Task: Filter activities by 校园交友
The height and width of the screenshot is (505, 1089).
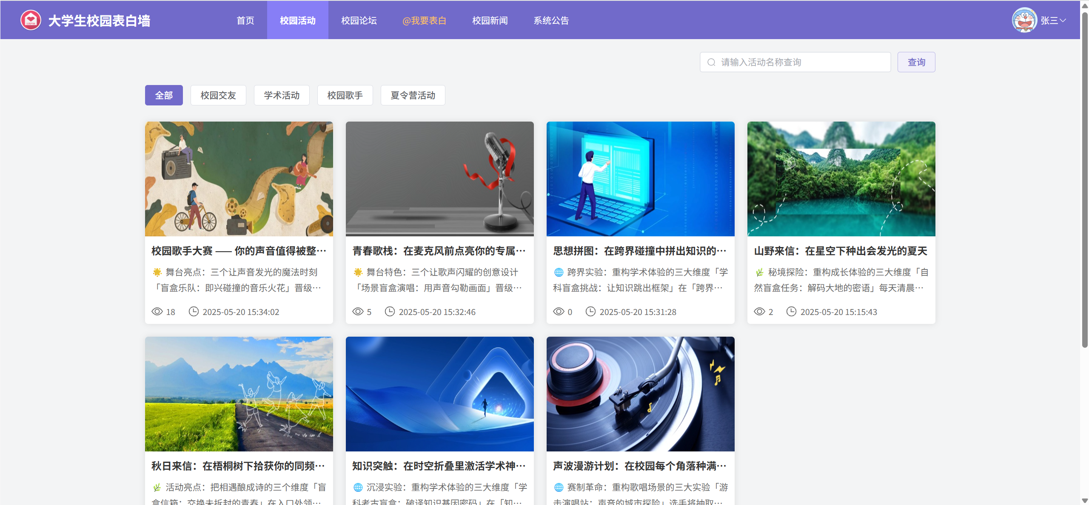Action: pyautogui.click(x=218, y=95)
